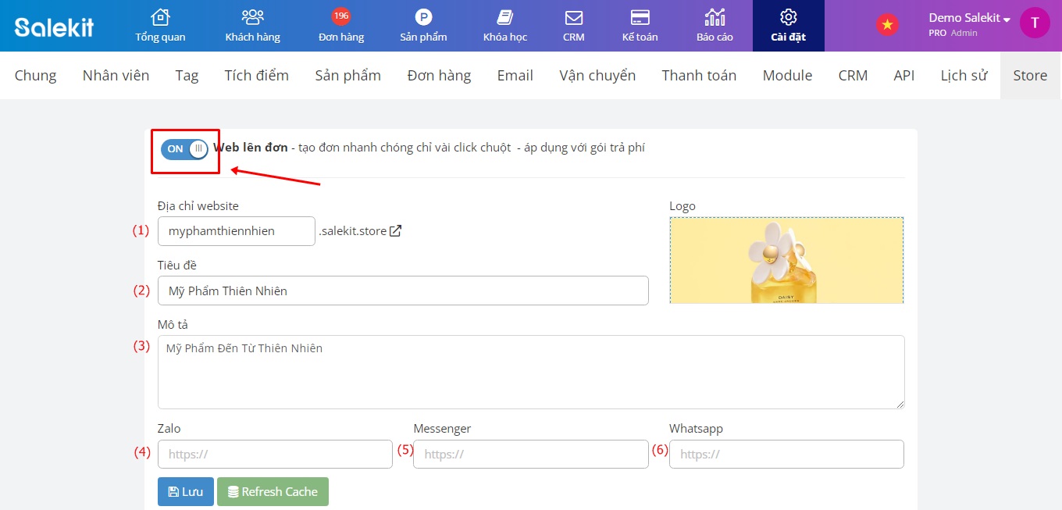
Task: Open the CRM envelope icon
Action: (574, 18)
